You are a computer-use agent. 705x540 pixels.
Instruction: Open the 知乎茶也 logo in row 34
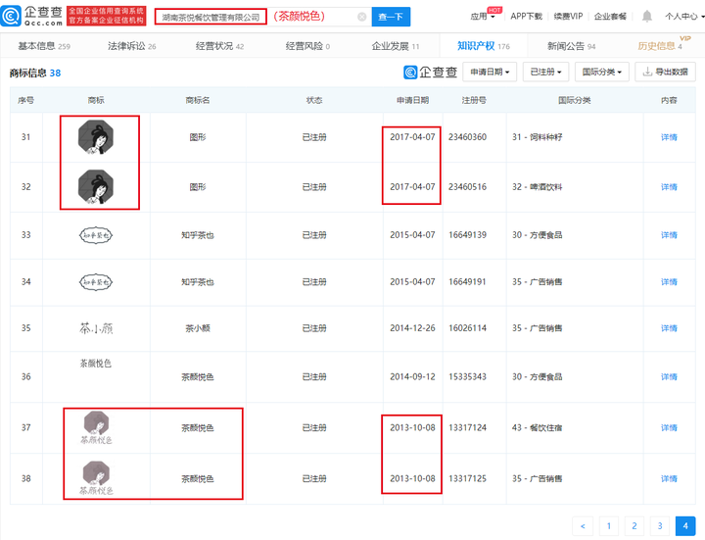pos(96,282)
